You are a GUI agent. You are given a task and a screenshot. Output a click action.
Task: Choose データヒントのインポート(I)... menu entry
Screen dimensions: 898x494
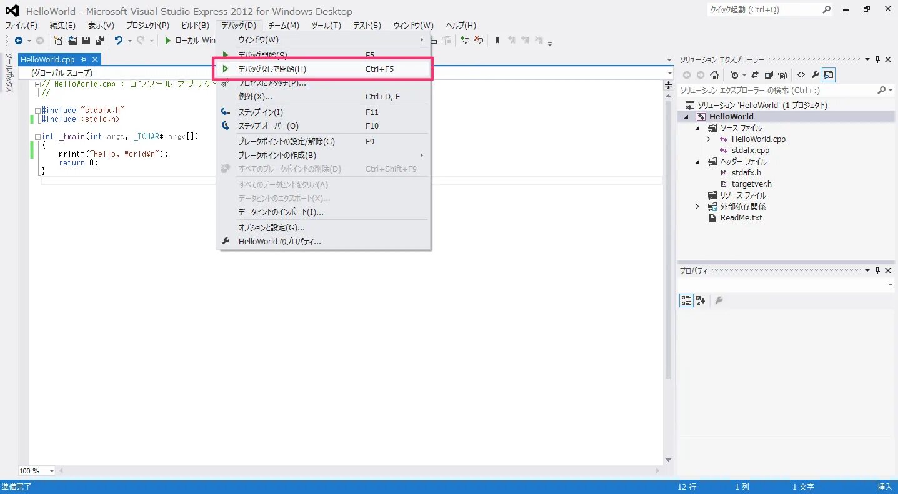(323, 212)
